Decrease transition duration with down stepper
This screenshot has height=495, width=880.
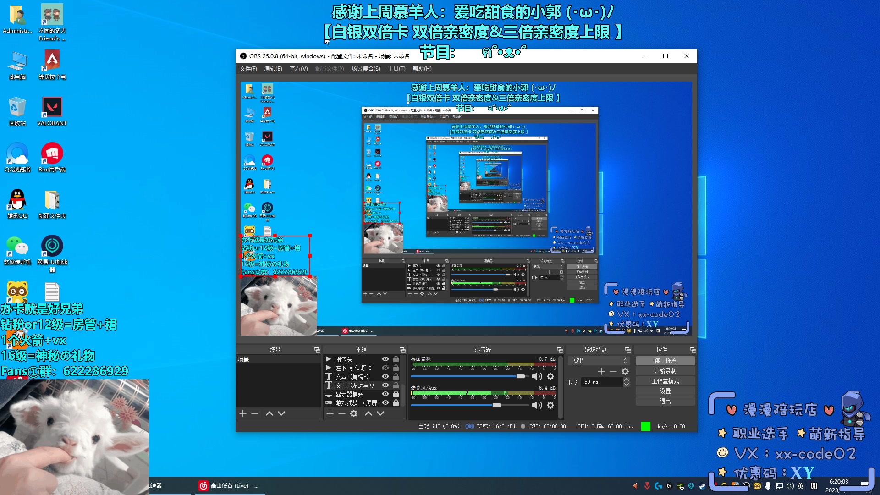(x=627, y=385)
